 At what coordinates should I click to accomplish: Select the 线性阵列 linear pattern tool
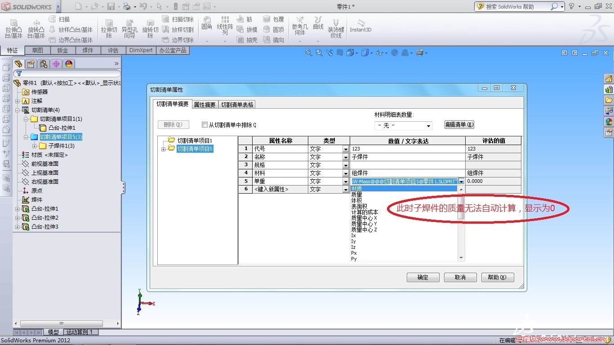(225, 26)
